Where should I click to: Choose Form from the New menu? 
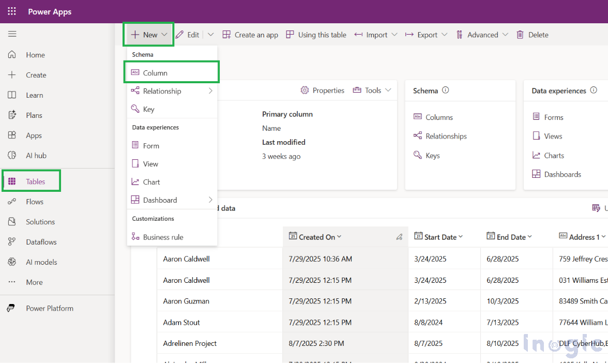(172, 145)
